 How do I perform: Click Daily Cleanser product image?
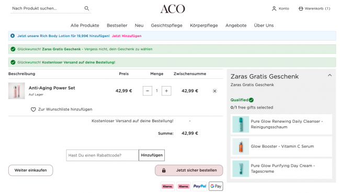coord(241,124)
